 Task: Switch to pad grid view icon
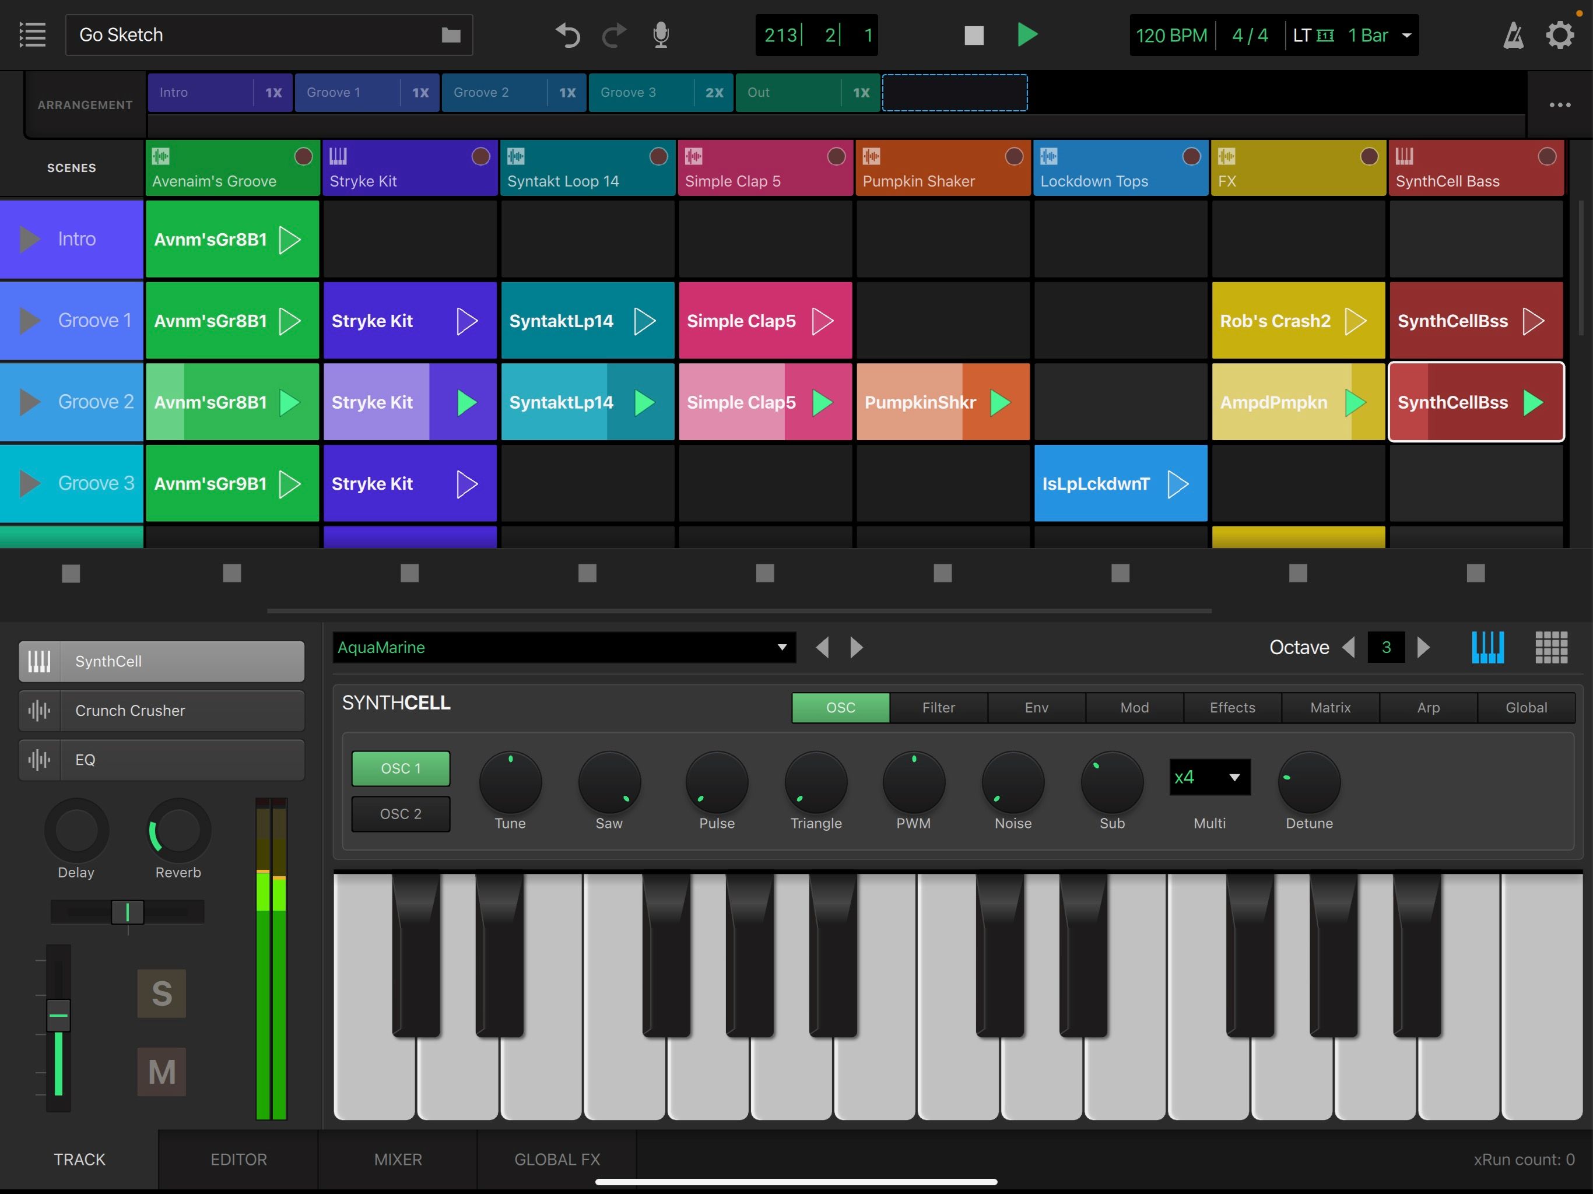coord(1551,647)
